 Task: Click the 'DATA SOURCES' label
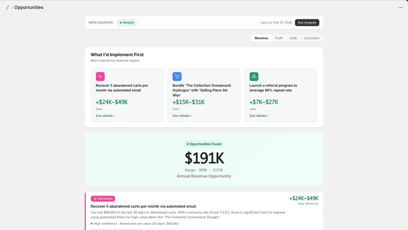pyautogui.click(x=101, y=23)
